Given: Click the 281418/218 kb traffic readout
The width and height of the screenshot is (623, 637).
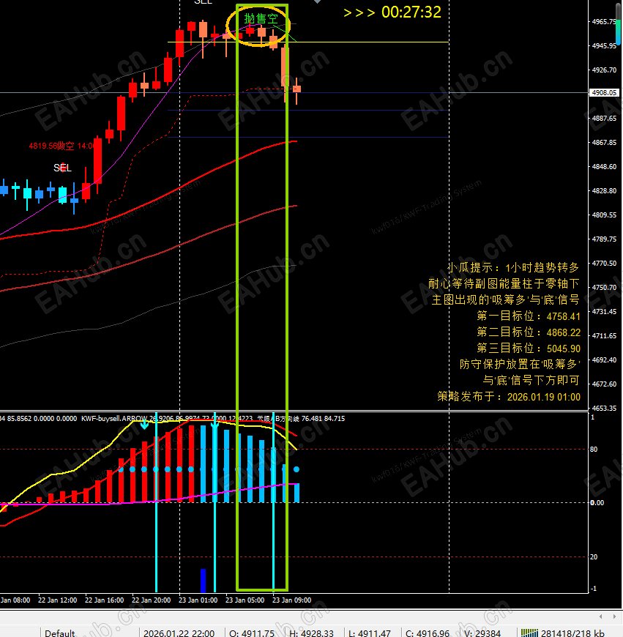Looking at the screenshot, I should tap(572, 633).
